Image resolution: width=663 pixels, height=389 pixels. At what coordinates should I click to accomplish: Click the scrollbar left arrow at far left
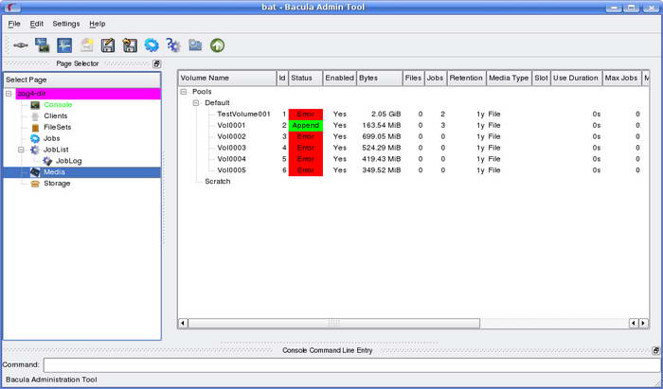coord(183,323)
